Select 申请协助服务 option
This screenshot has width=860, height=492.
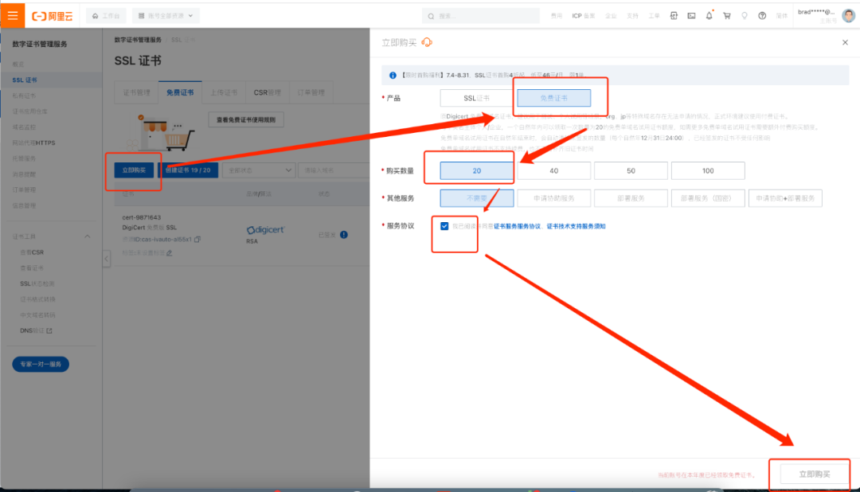click(554, 198)
